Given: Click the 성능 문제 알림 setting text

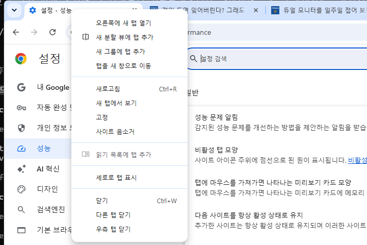Looking at the screenshot, I should 216,117.
